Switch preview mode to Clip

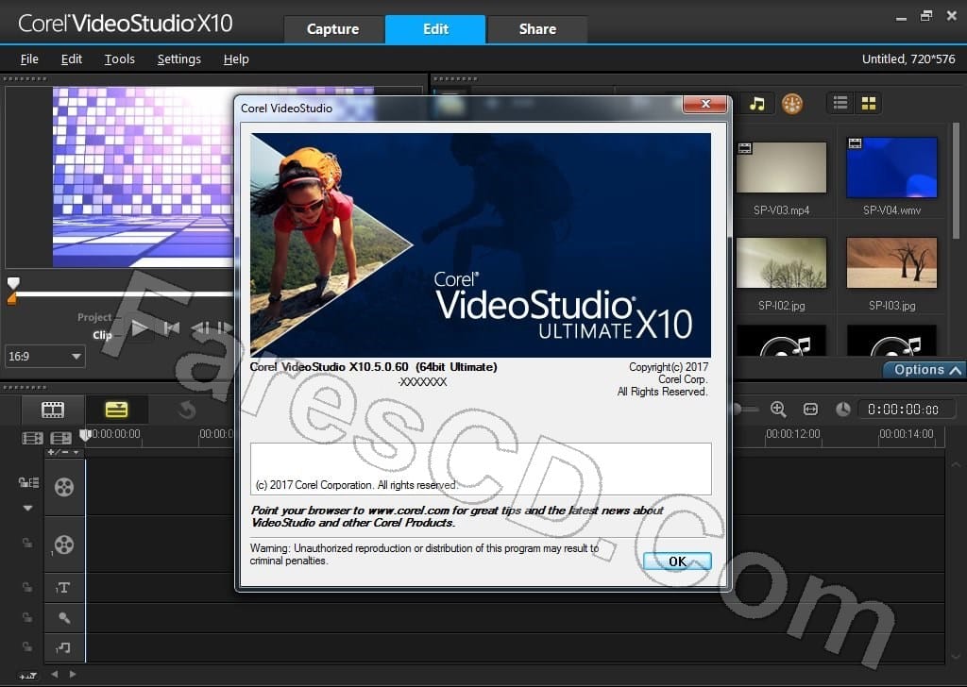[102, 335]
